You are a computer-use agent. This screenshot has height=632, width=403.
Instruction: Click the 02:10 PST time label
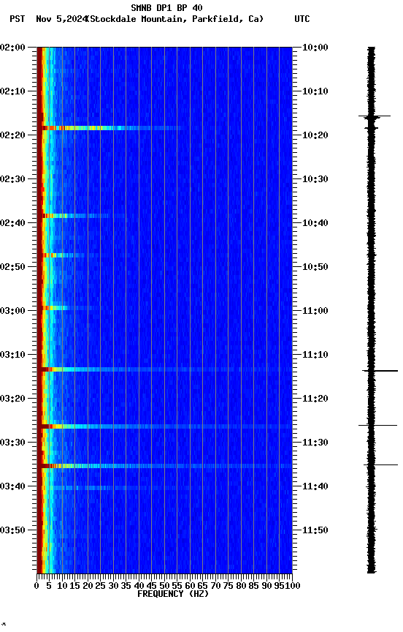coord(12,91)
